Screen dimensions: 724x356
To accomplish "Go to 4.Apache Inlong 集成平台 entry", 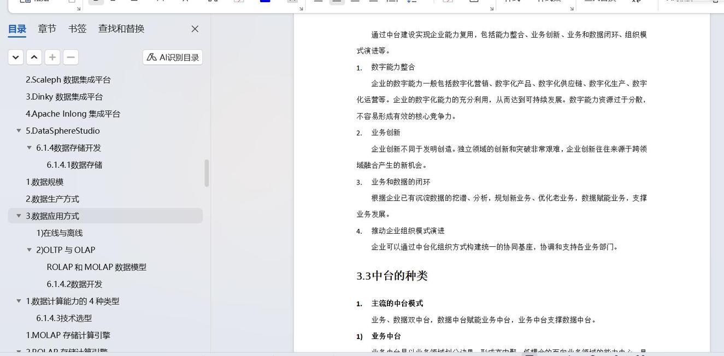I will [x=73, y=114].
